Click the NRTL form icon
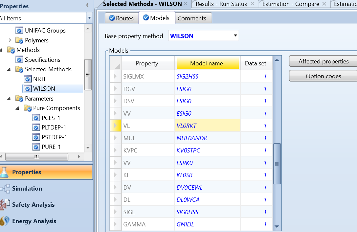Viewport: 357px width, 232px height. pyautogui.click(x=28, y=79)
